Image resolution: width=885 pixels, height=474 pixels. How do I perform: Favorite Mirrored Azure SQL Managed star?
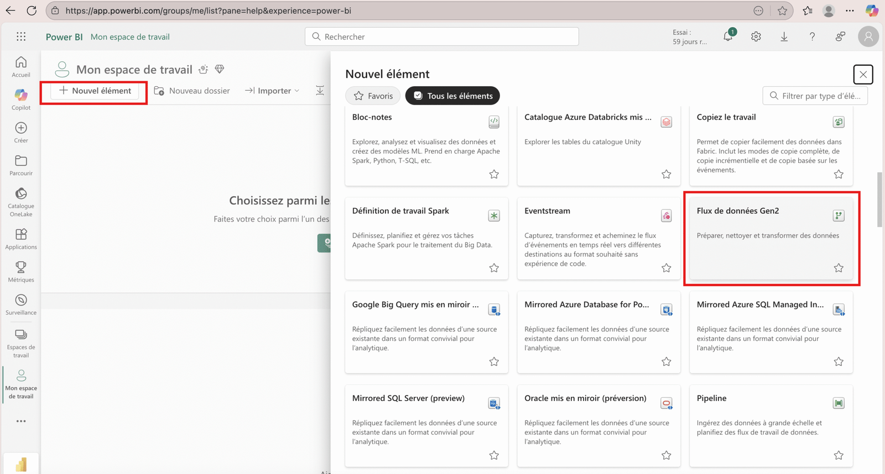click(x=839, y=361)
